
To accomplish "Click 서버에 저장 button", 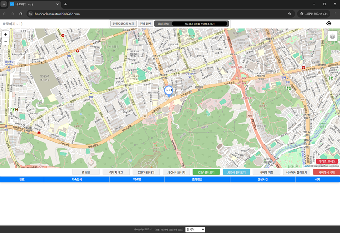I will click(x=266, y=172).
